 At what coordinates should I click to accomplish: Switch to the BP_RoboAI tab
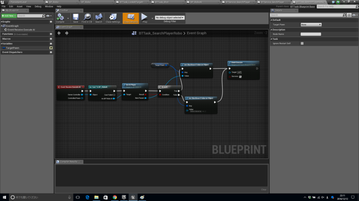(197, 2)
